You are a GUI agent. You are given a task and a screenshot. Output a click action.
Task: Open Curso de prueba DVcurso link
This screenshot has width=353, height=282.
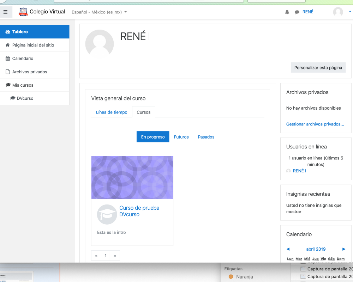(139, 211)
